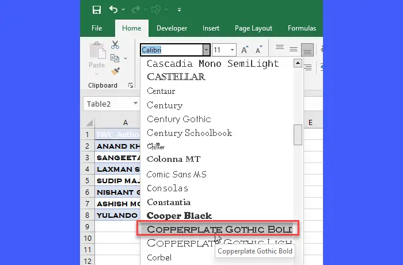403x265 pixels.
Task: Click the Top Align icon
Action: (x=280, y=48)
